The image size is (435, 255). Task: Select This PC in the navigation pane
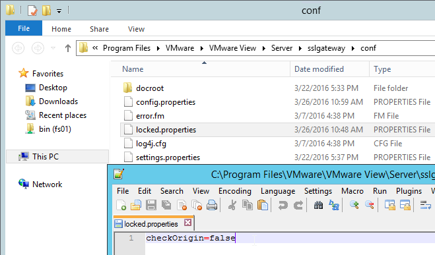click(57, 157)
